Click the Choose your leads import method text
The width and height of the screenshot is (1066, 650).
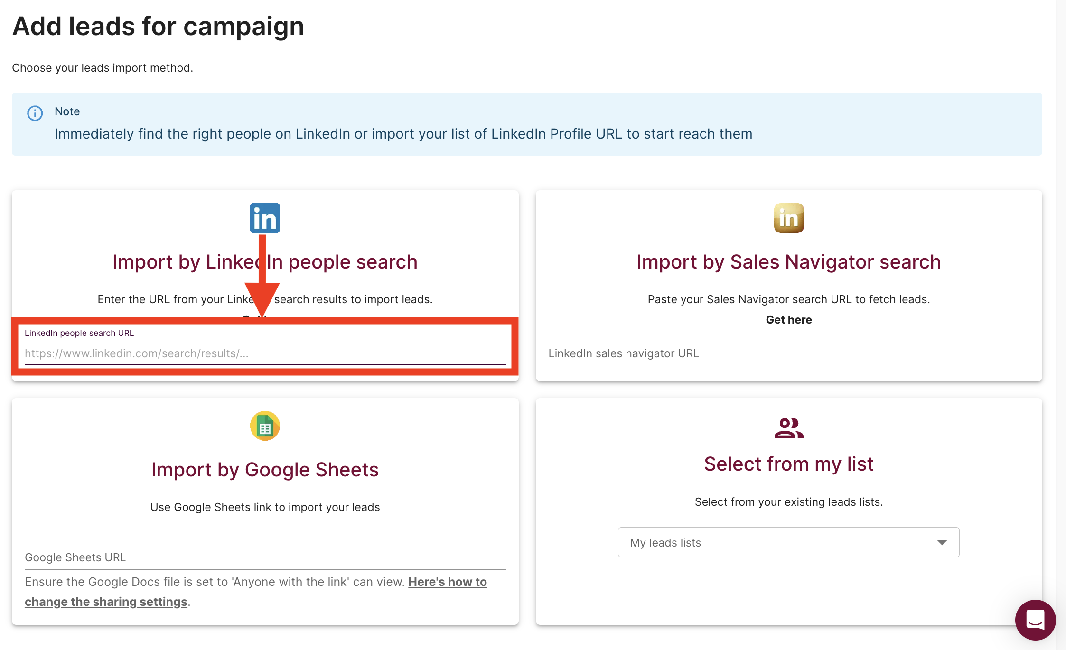[x=103, y=68]
